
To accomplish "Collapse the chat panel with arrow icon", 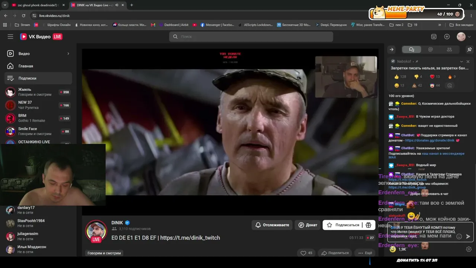I will tap(392, 50).
